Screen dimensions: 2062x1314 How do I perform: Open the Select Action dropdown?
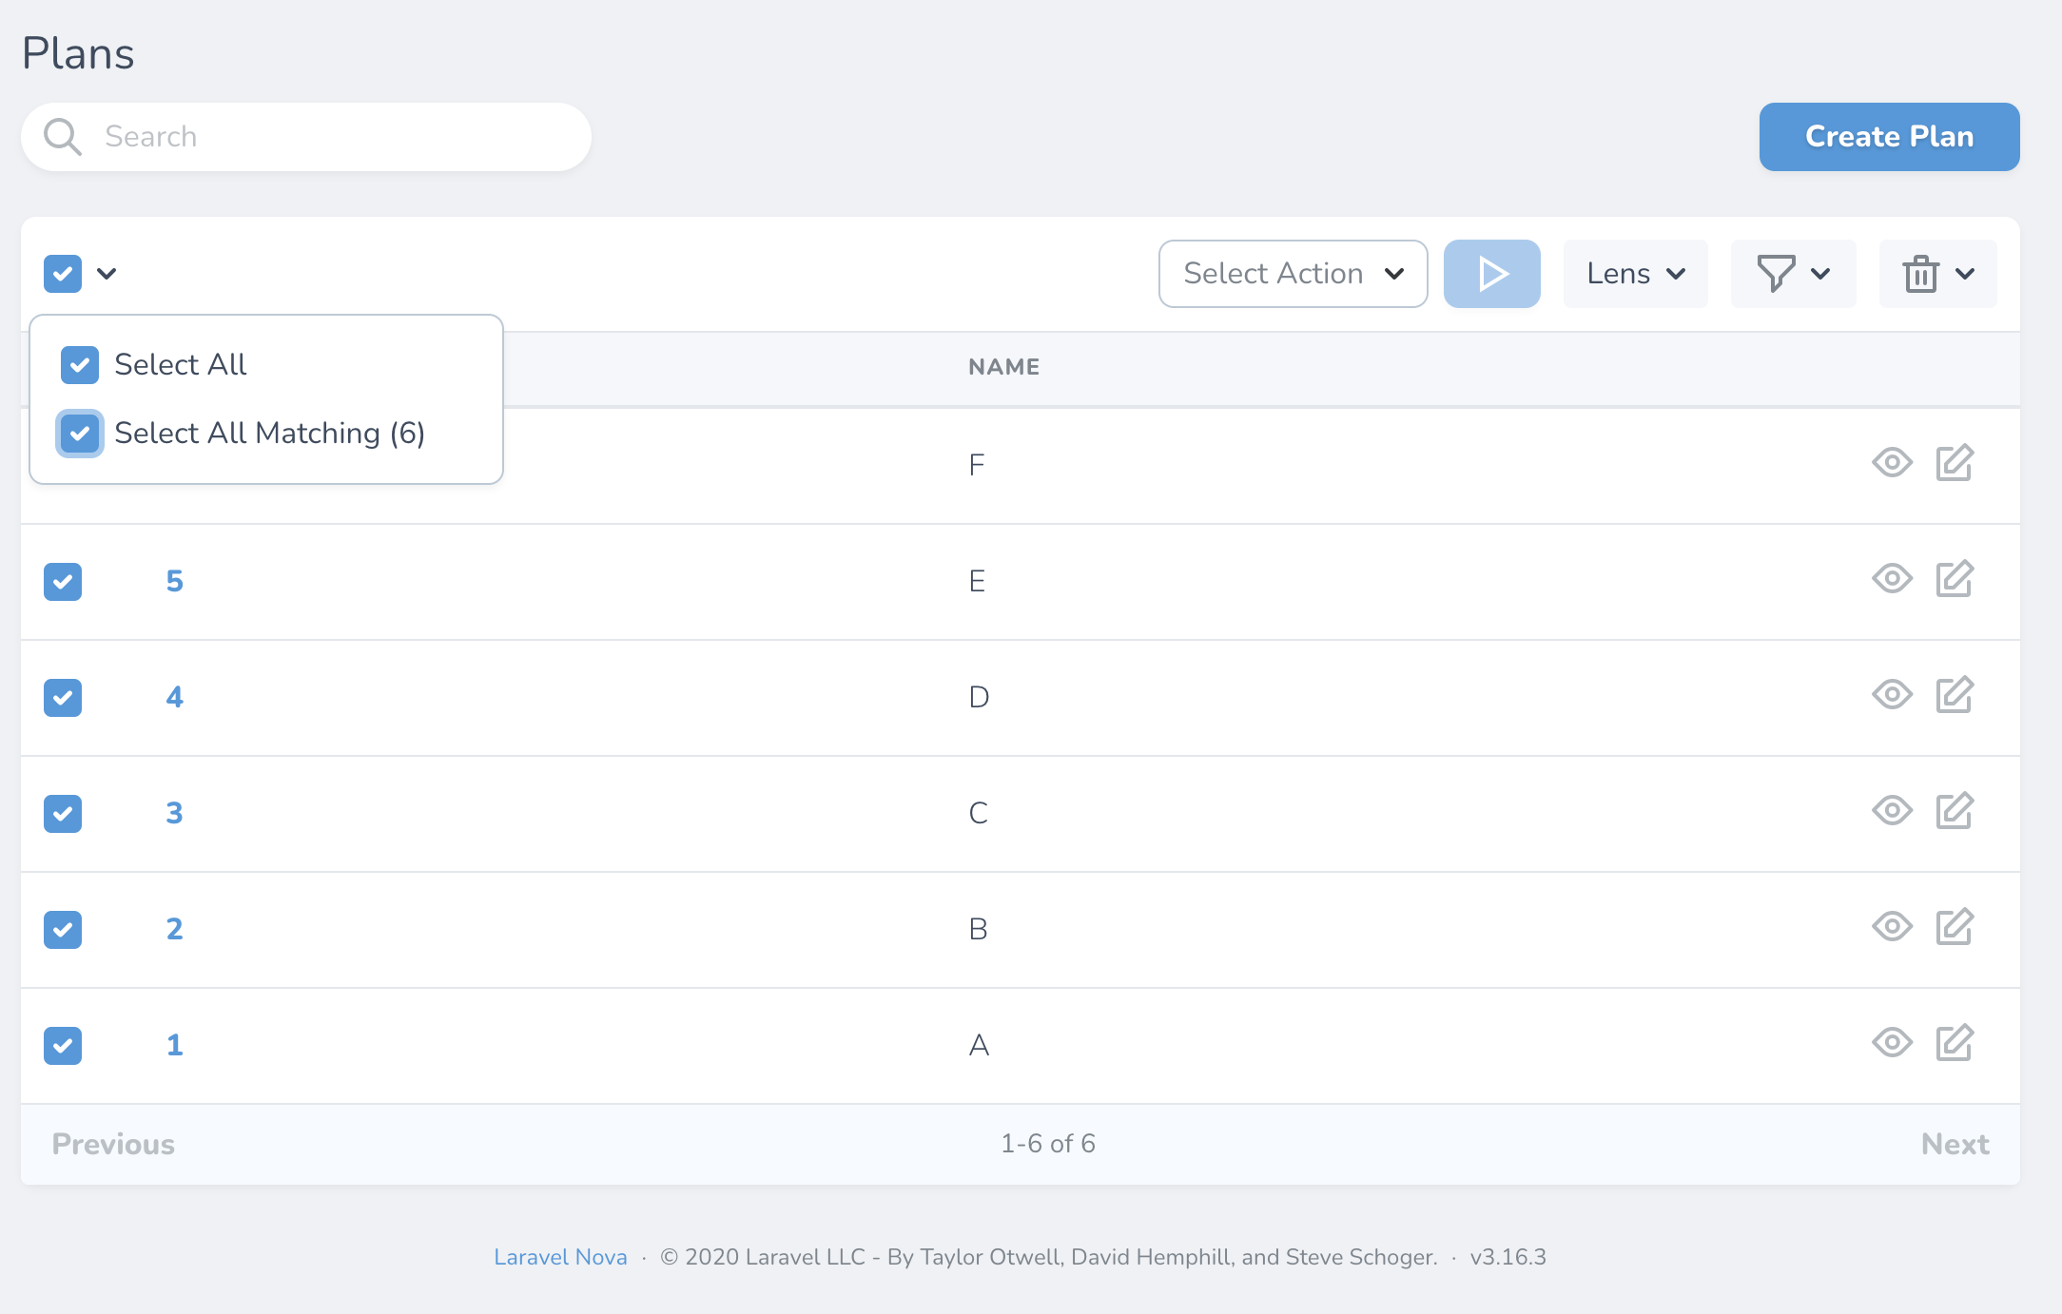[x=1293, y=273]
